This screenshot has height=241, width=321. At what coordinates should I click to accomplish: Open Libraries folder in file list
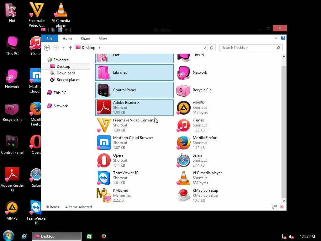134,72
